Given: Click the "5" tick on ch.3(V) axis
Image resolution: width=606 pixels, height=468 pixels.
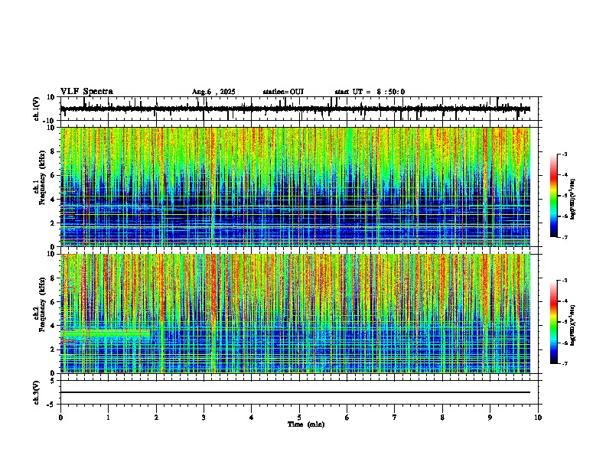Looking at the screenshot, I should click(54, 380).
